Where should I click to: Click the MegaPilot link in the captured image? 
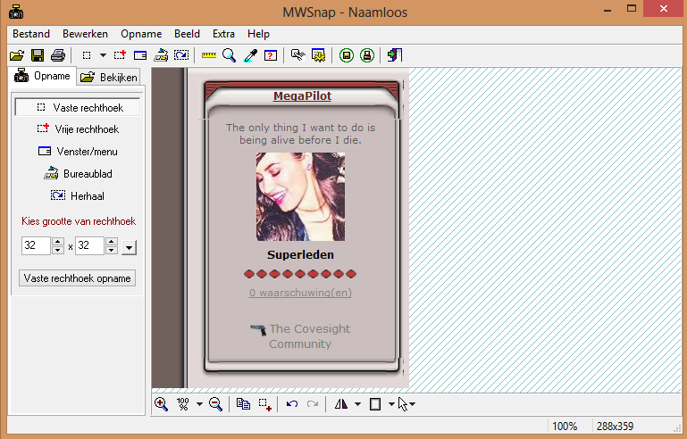302,95
